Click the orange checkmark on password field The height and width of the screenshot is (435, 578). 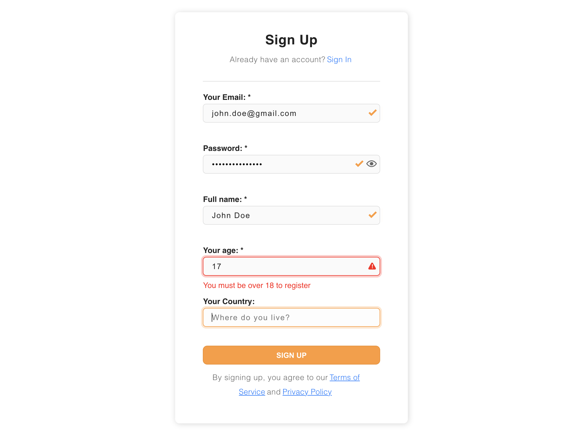359,164
